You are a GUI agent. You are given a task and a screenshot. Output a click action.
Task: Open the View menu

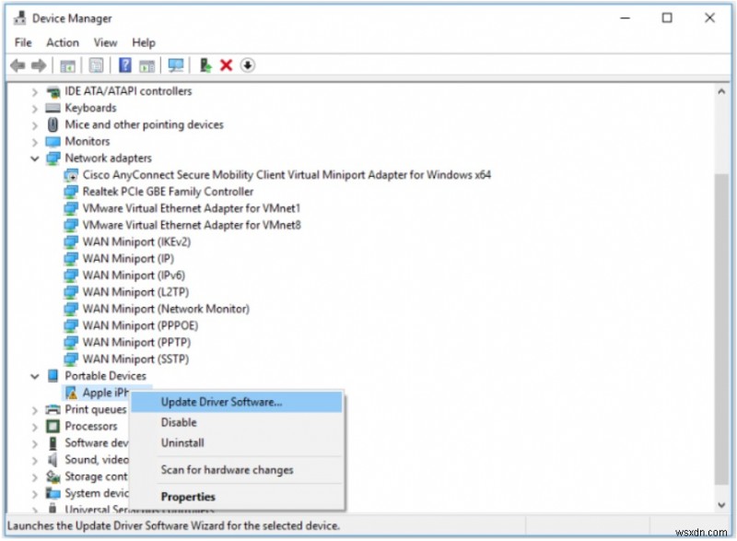click(105, 42)
